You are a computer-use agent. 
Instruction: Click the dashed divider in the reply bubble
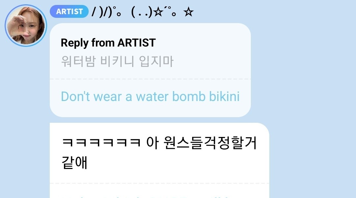[x=150, y=79]
